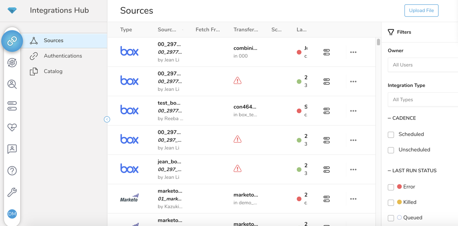
Task: Click the integrations link icon in left rail
Action: [x=12, y=41]
